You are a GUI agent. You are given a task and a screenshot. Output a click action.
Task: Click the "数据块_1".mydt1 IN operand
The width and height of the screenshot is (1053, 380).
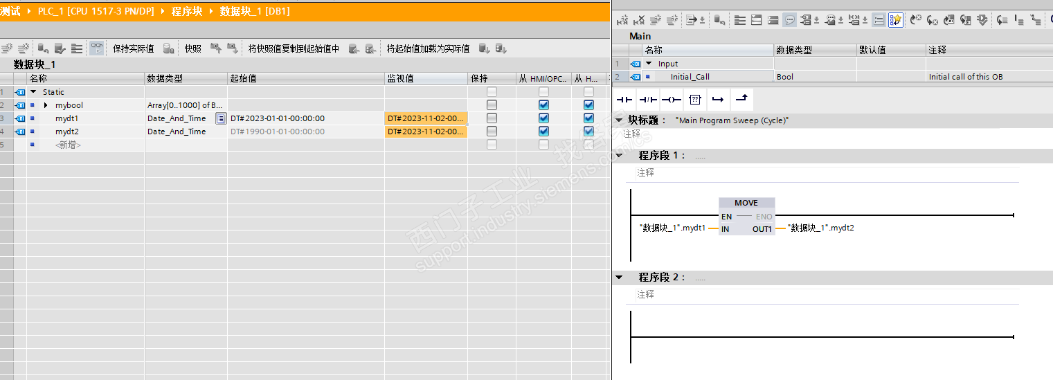coord(674,228)
